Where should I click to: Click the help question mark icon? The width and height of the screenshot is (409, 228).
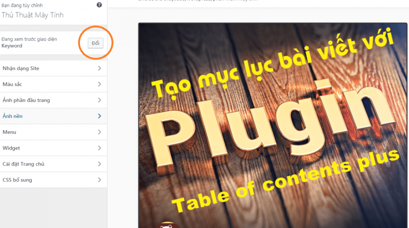click(99, 5)
